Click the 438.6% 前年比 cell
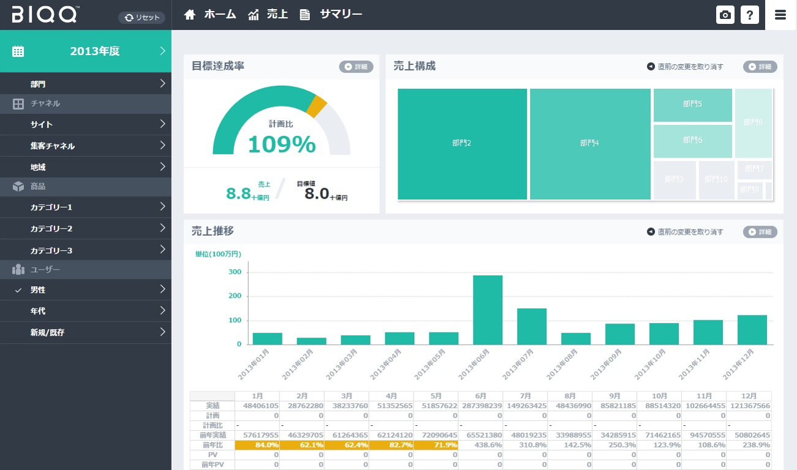 click(481, 445)
